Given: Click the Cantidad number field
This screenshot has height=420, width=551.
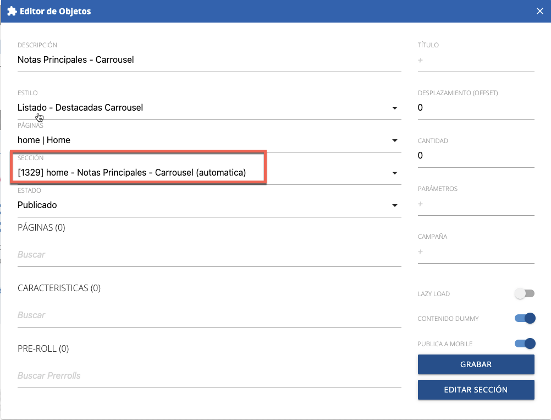Looking at the screenshot, I should coord(476,156).
